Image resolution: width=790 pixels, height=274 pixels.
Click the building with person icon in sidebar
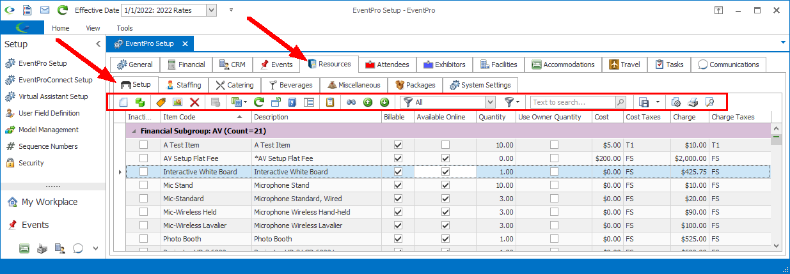60,248
